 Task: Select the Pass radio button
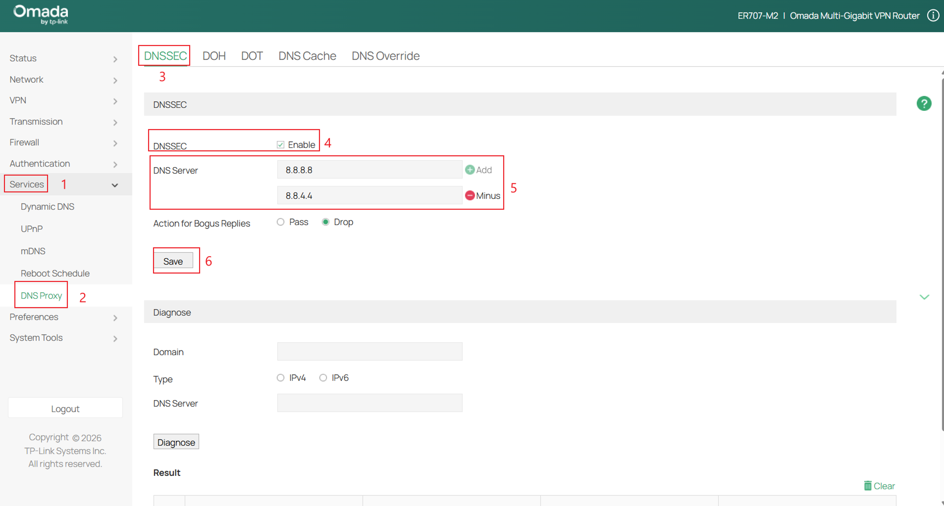tap(280, 222)
